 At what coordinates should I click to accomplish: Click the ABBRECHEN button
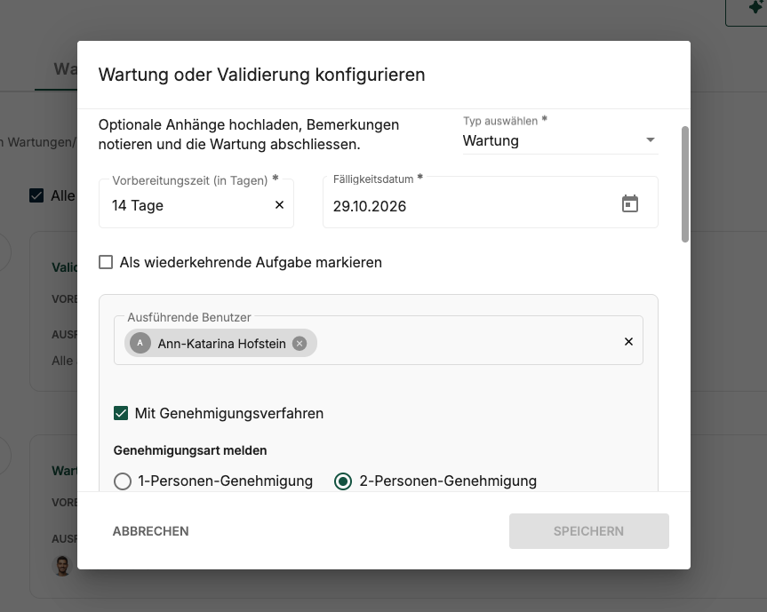point(151,531)
